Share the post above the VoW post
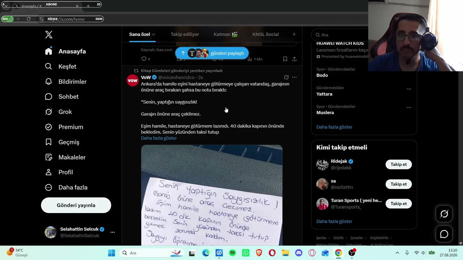 click(294, 59)
